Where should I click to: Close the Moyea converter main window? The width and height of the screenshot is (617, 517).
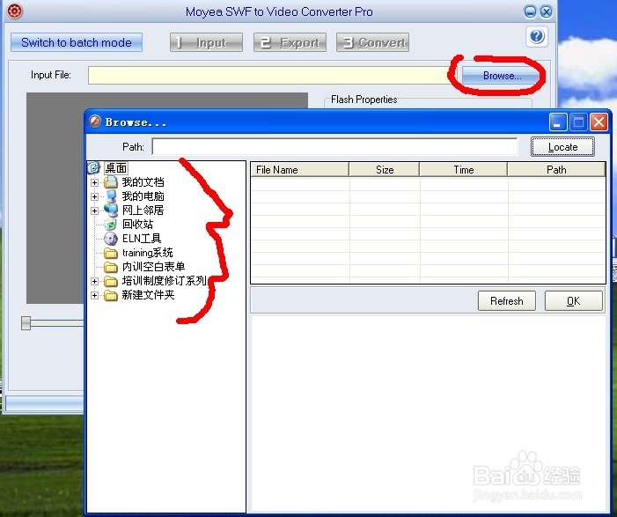[546, 11]
